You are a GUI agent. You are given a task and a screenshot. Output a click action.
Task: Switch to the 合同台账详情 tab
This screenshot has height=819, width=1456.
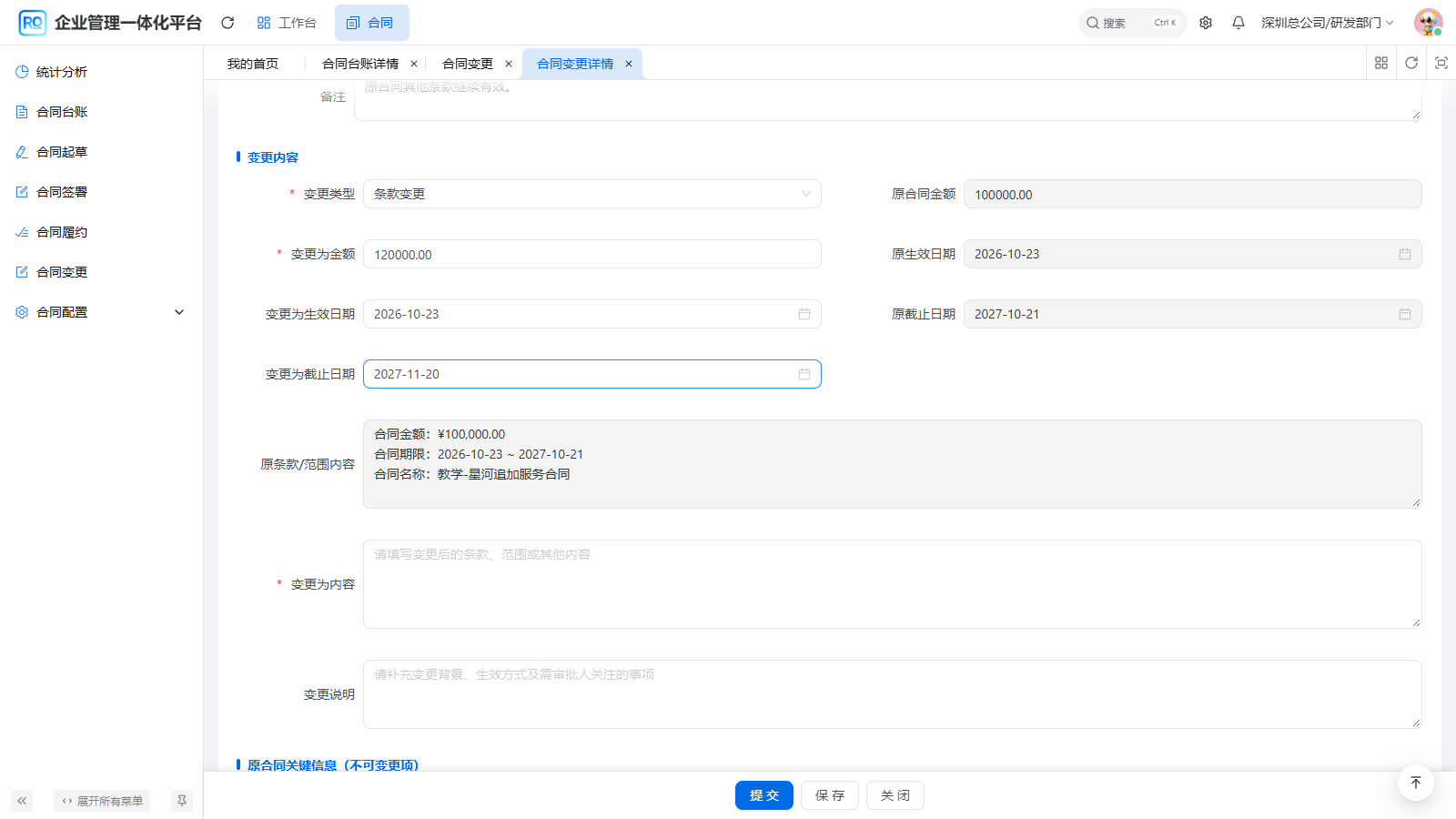(x=360, y=64)
